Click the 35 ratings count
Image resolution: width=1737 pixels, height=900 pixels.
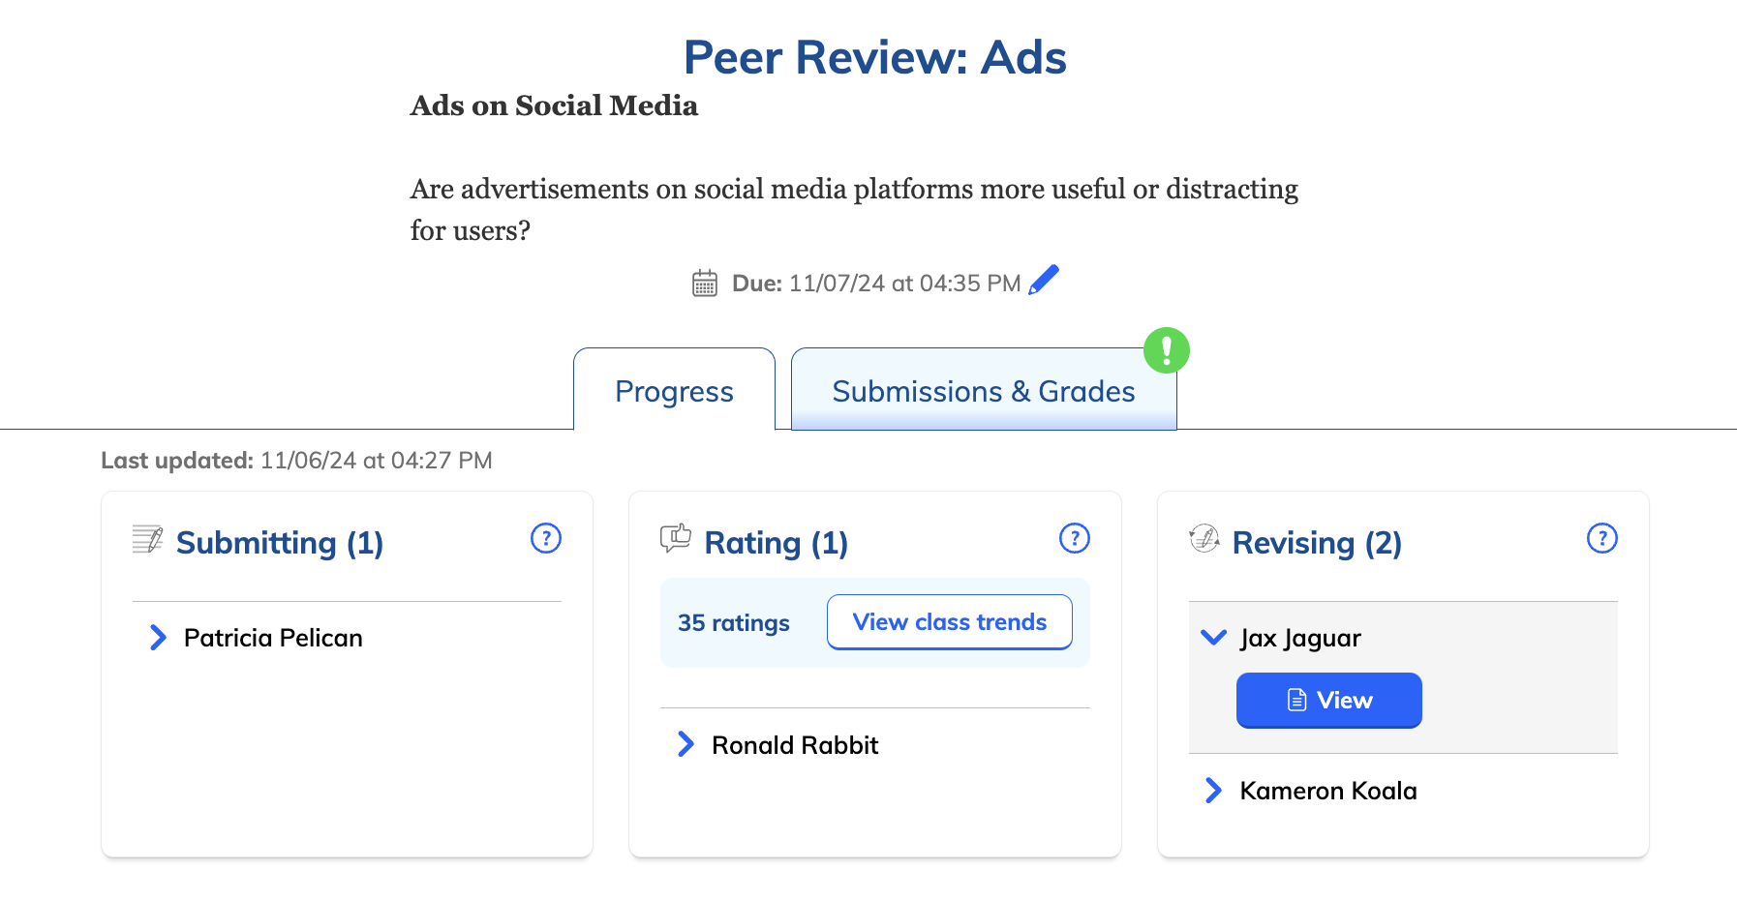pyautogui.click(x=734, y=623)
